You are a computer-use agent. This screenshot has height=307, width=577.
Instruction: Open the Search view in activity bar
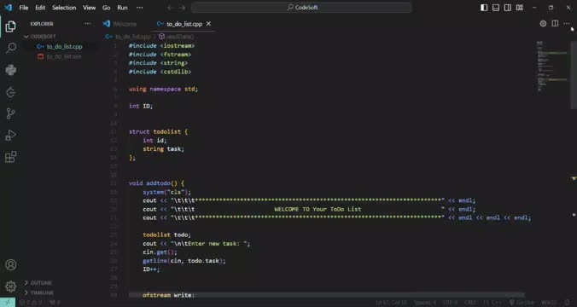point(11,48)
